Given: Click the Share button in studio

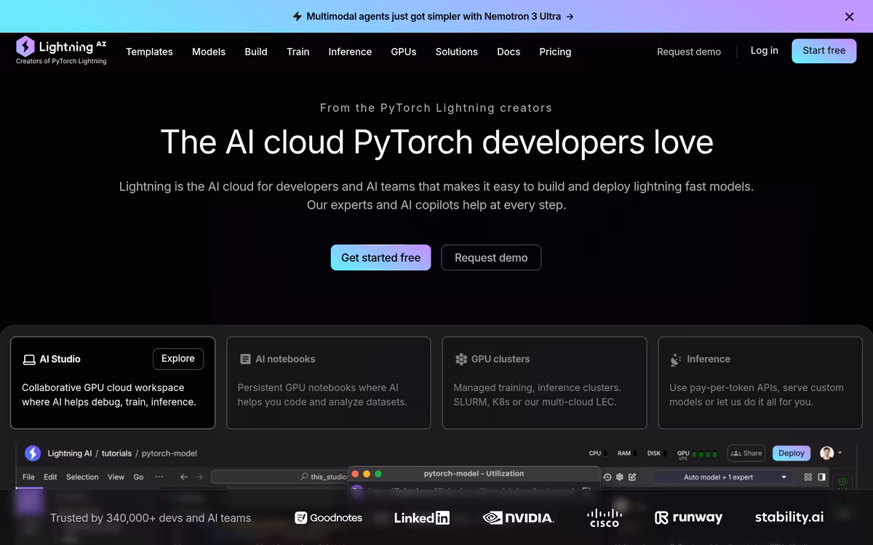Looking at the screenshot, I should pyautogui.click(x=746, y=453).
